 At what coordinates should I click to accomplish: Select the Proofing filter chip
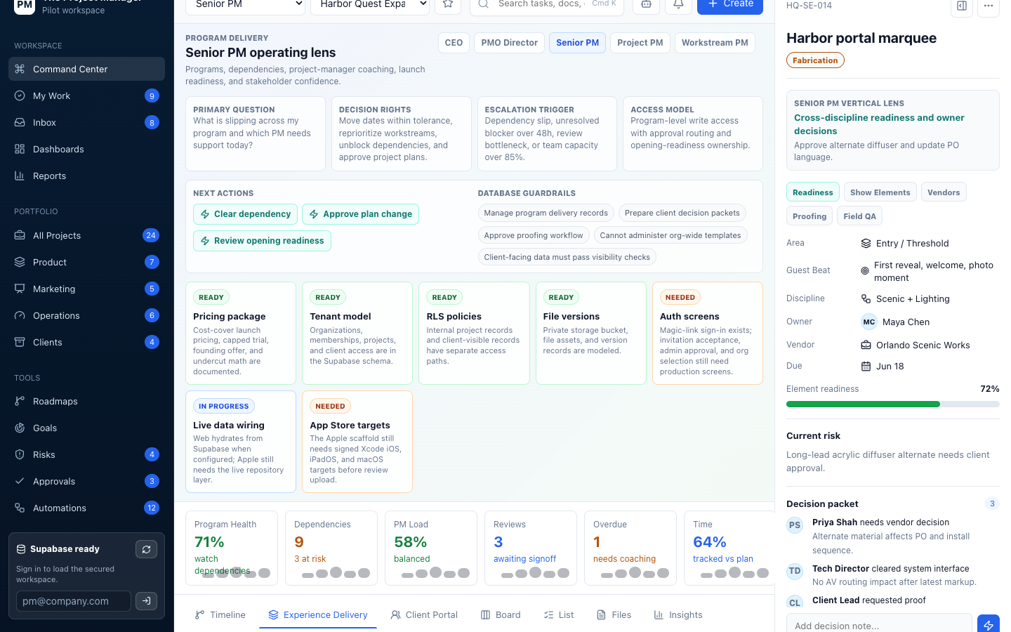[810, 216]
